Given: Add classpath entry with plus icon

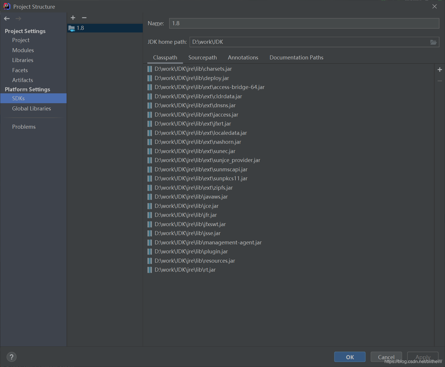Looking at the screenshot, I should click(440, 70).
